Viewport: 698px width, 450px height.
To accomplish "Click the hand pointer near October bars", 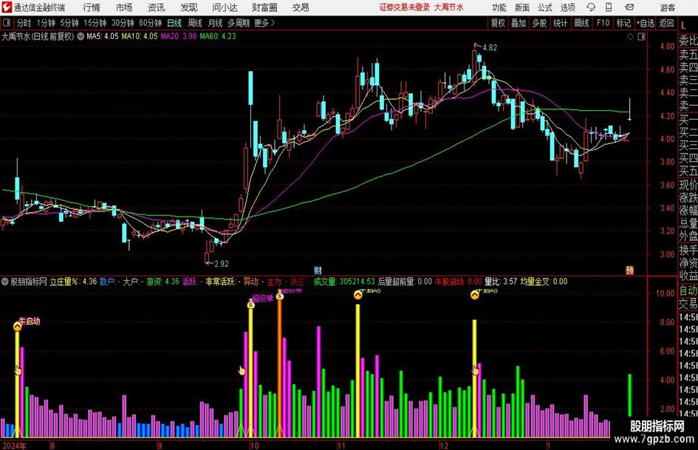I will click(x=242, y=370).
